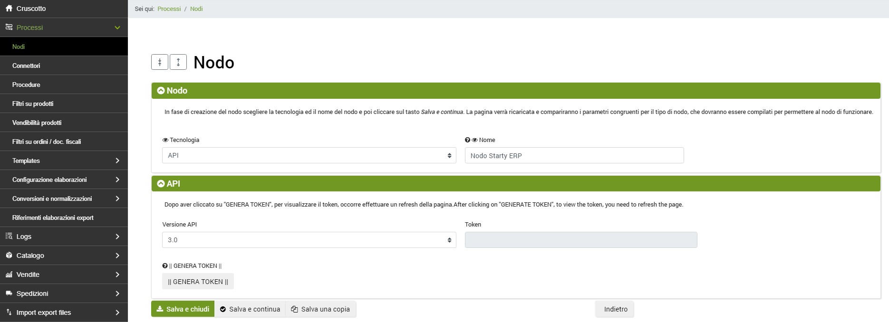
Task: Open Procedure in the sidebar menu
Action: [26, 85]
